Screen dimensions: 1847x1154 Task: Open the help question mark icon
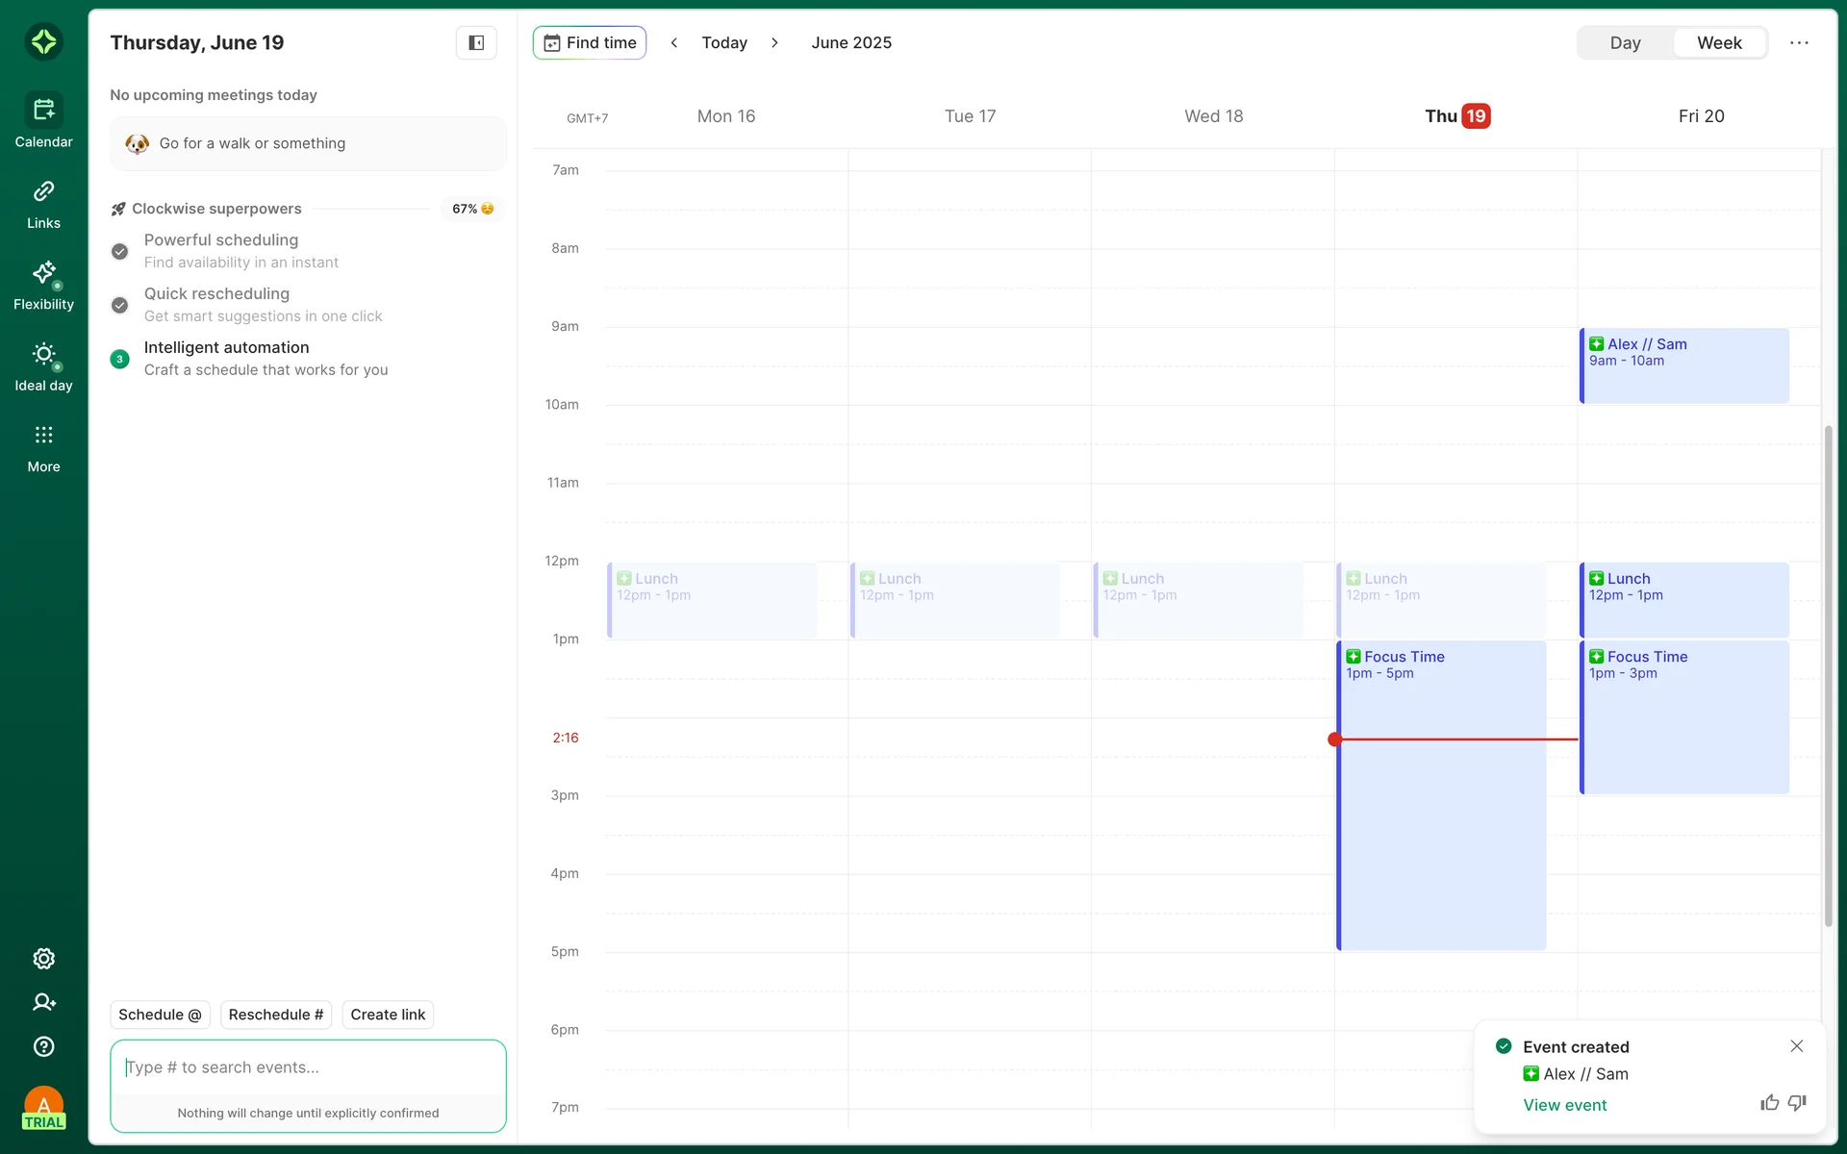click(x=43, y=1046)
